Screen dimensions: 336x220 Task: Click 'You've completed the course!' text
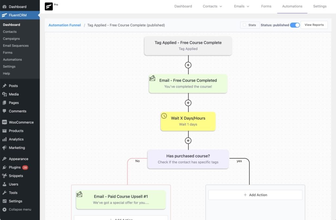pyautogui.click(x=188, y=87)
